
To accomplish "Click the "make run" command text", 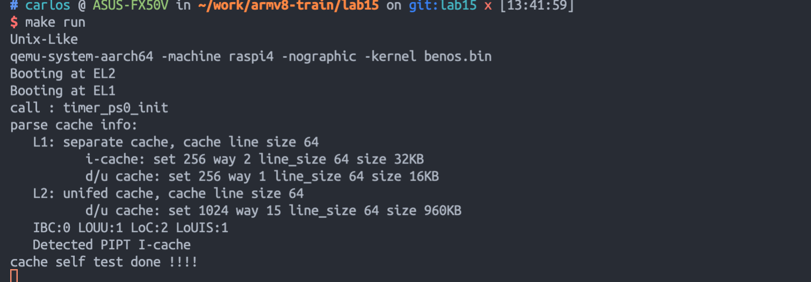I will pyautogui.click(x=55, y=23).
